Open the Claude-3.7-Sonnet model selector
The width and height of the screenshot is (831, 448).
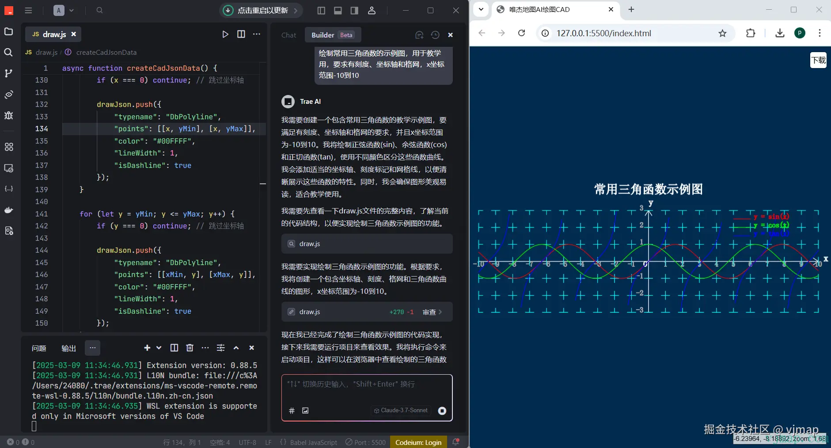[x=400, y=410]
